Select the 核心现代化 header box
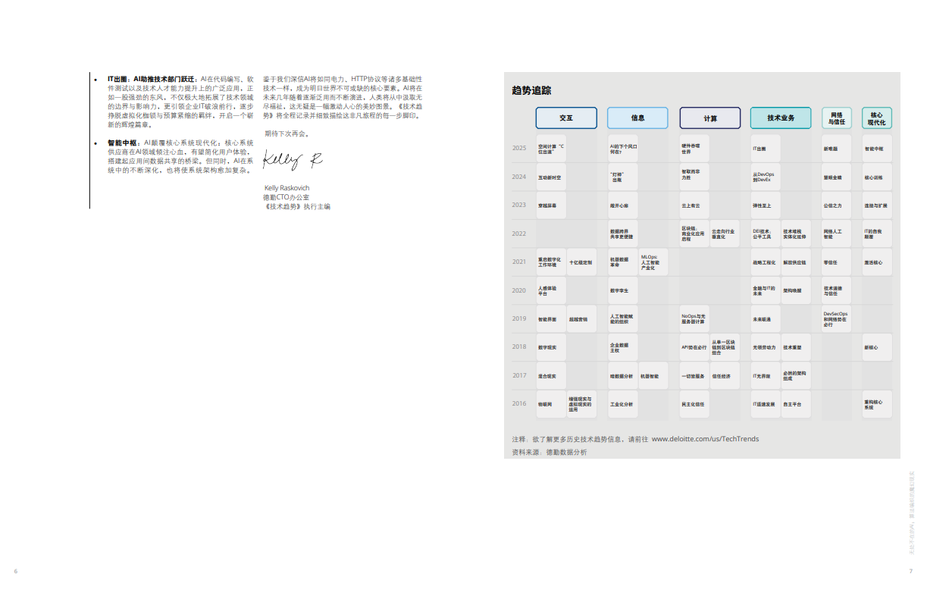Viewport: 927px width, 599px height. [877, 118]
